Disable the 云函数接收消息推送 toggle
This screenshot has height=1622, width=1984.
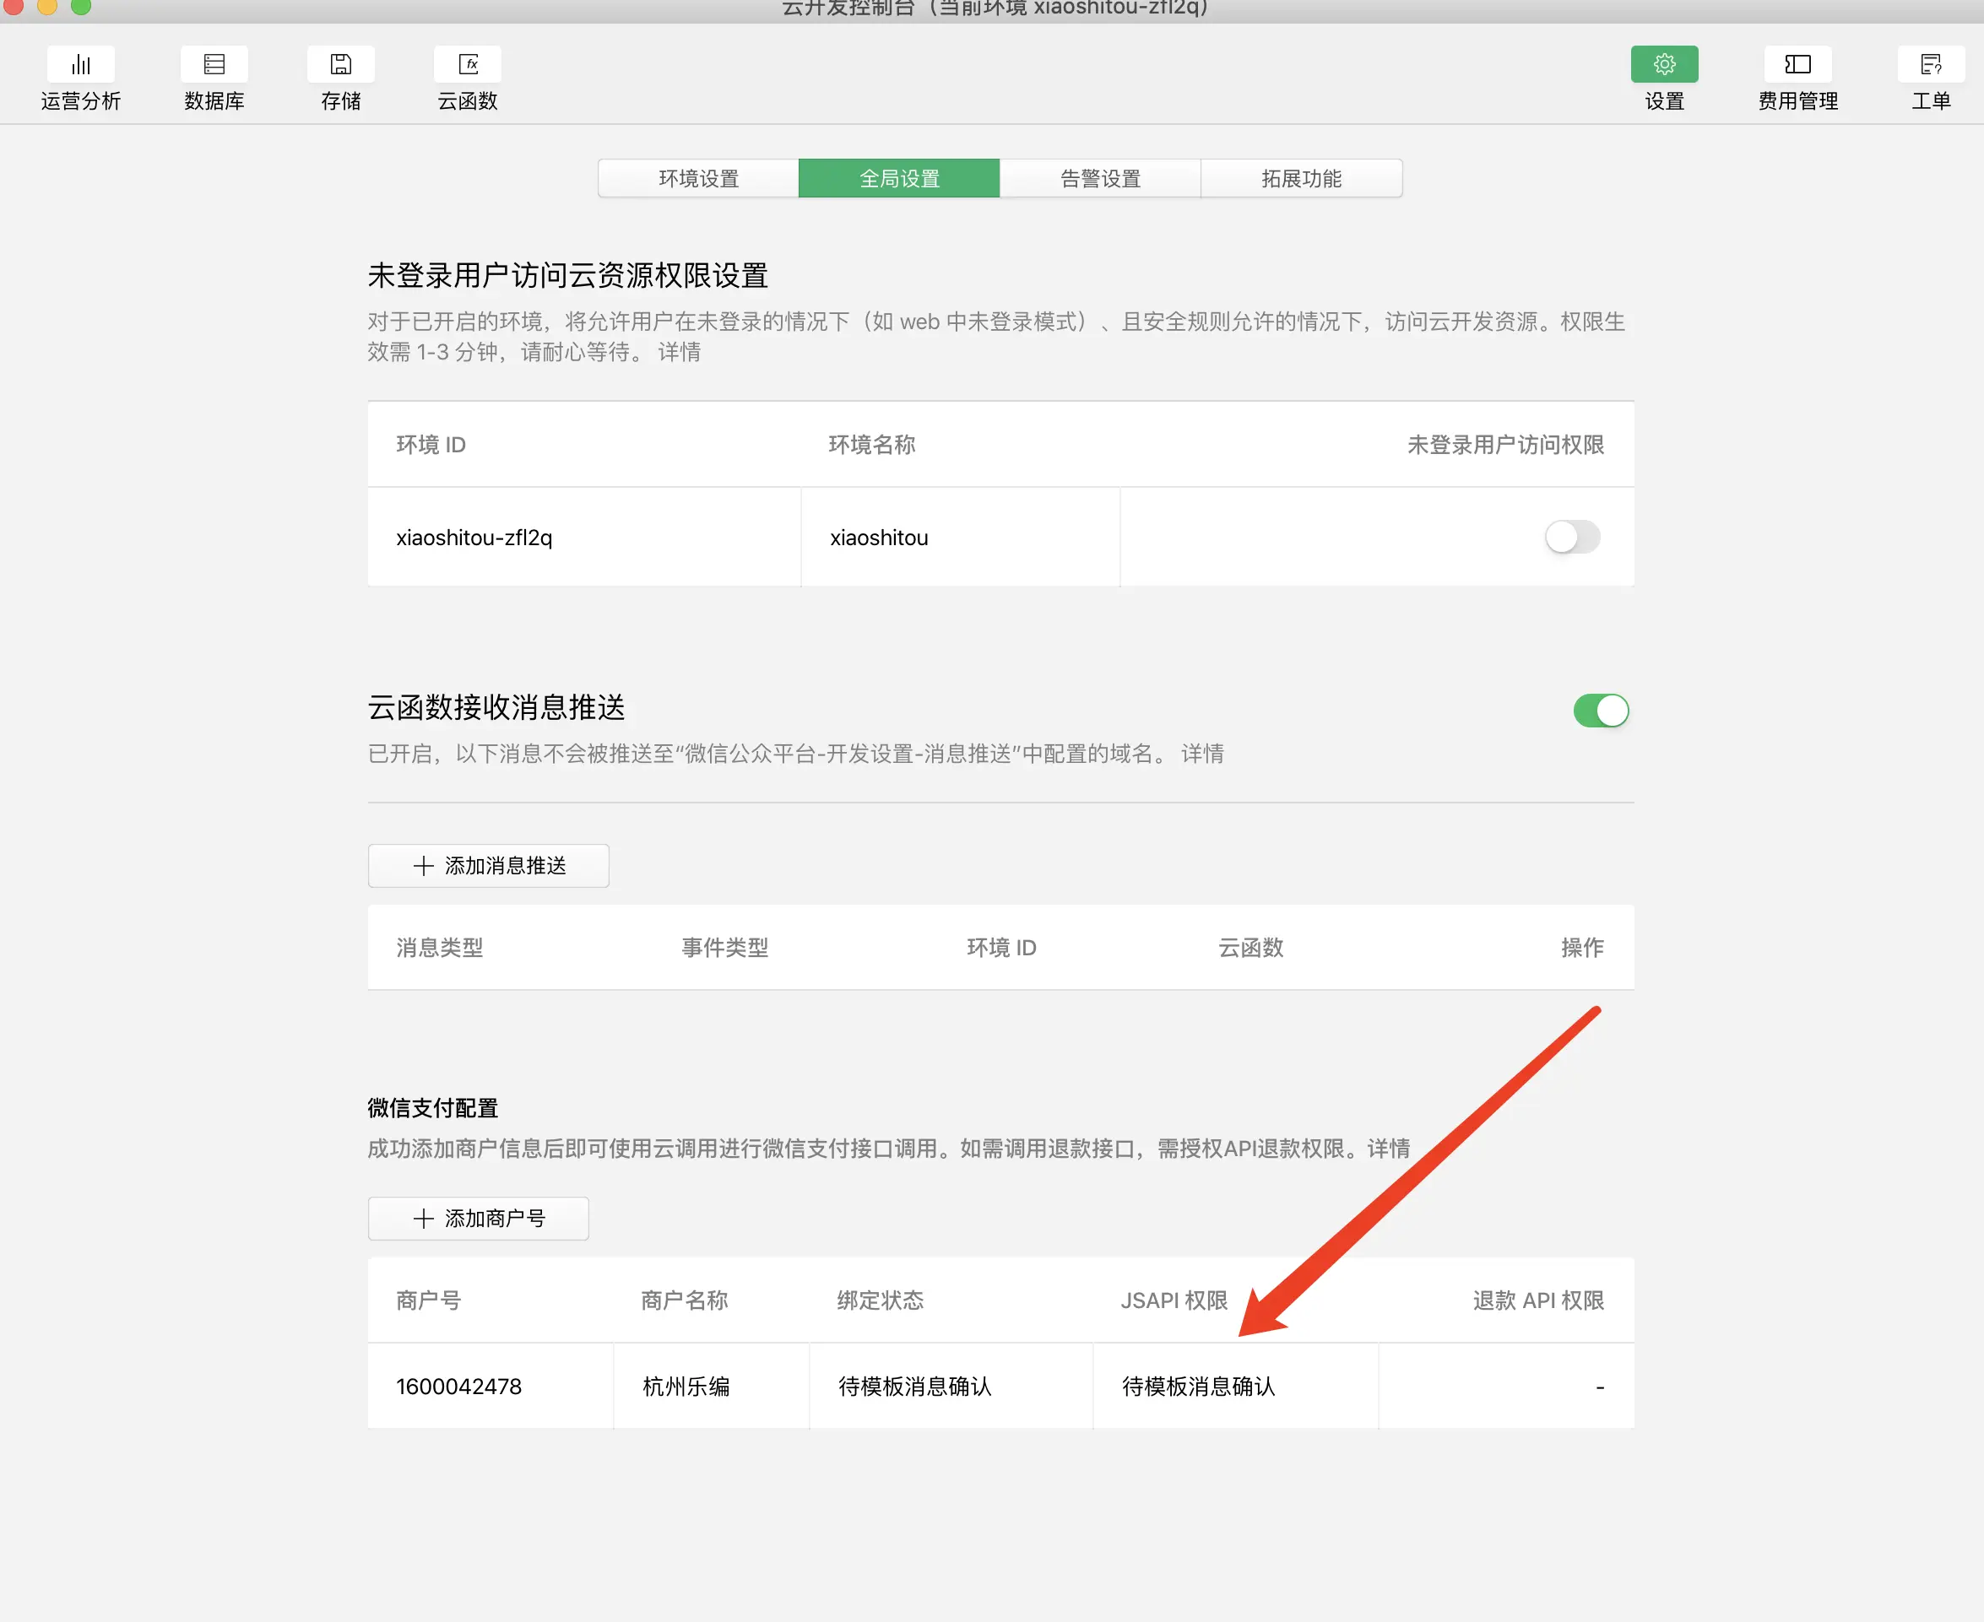tap(1600, 710)
